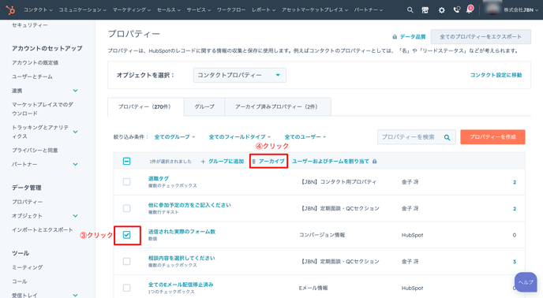This screenshot has width=543, height=298.
Task: Switch to the アーカイブ済みプロパティー tab
Action: pos(278,107)
